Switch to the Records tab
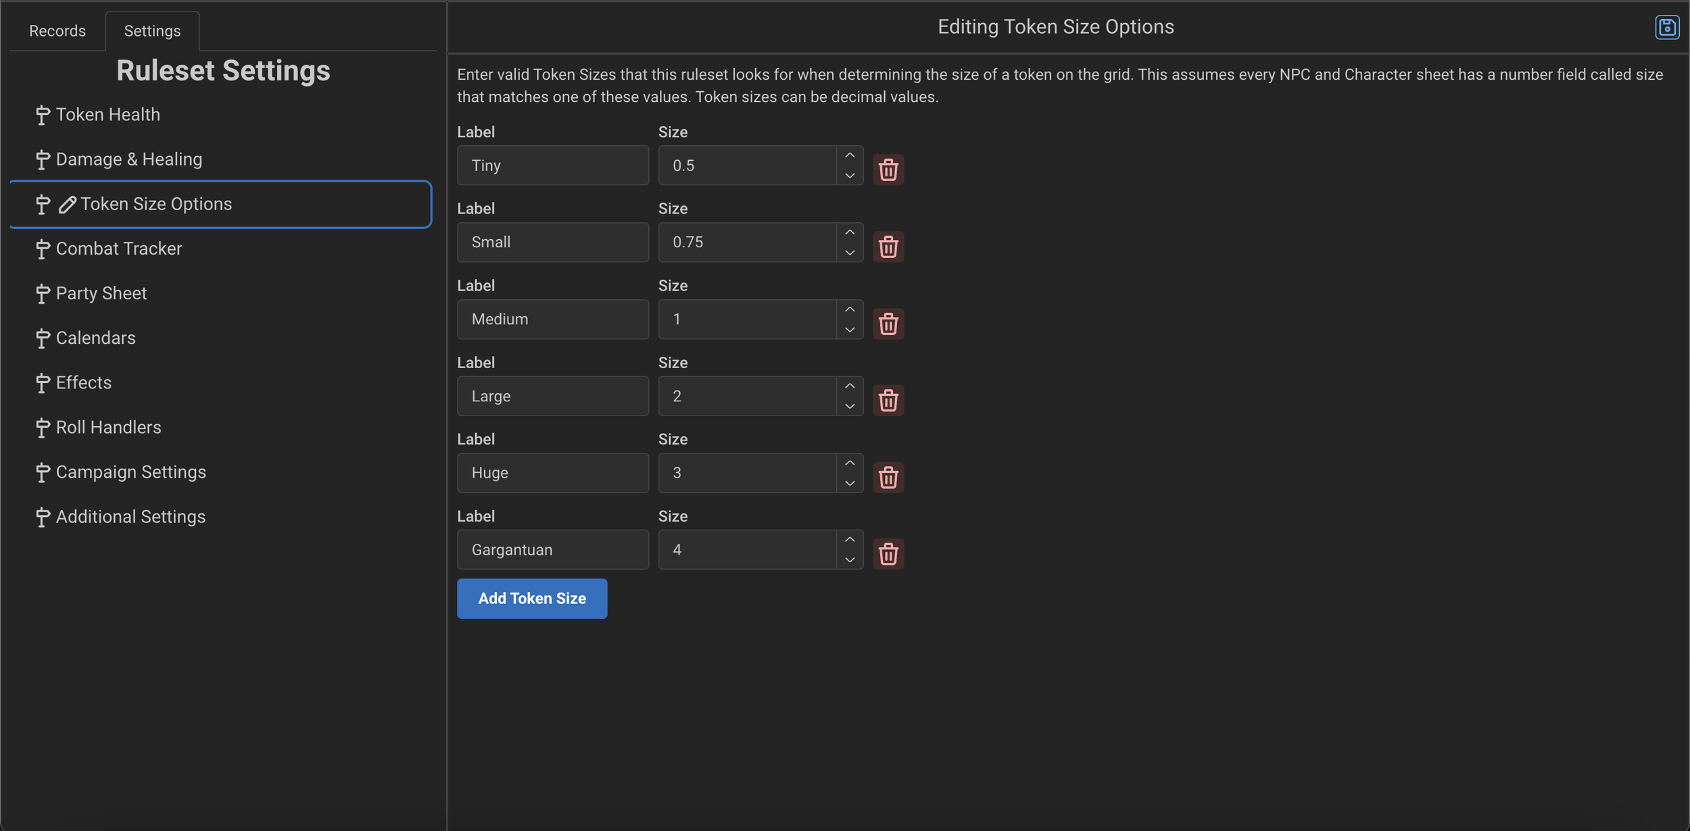This screenshot has width=1690, height=831. tap(57, 30)
